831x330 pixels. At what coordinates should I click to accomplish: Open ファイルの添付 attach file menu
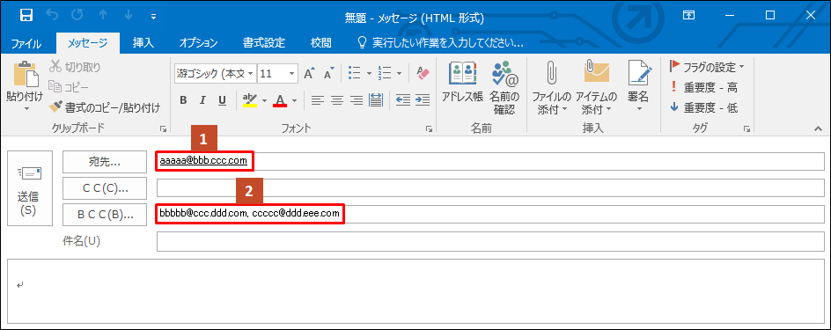(x=552, y=87)
